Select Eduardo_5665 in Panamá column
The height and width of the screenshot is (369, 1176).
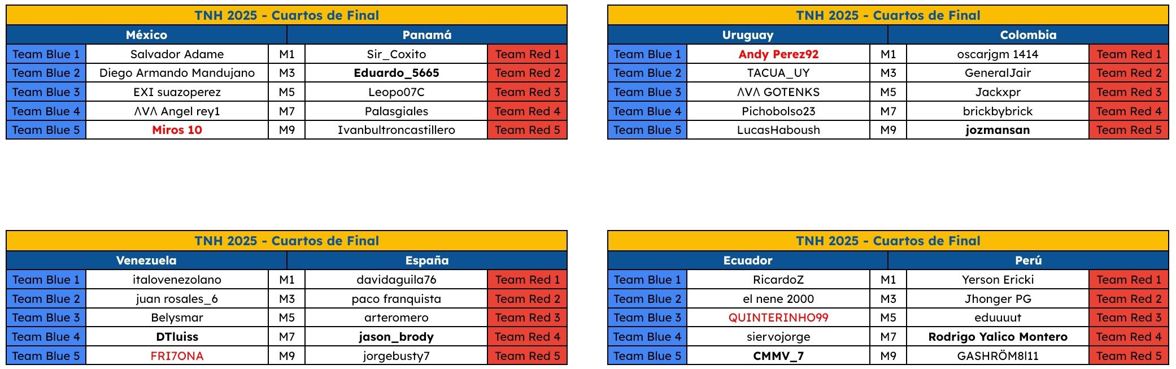click(x=396, y=73)
